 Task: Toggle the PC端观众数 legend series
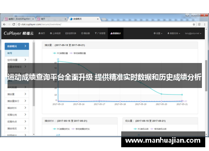(x=141, y=129)
